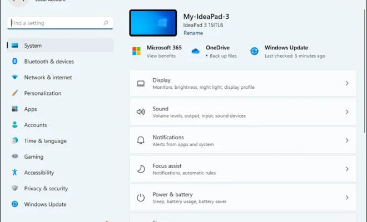Click the Display laptop icon
The height and width of the screenshot is (222, 367).
pos(141,83)
